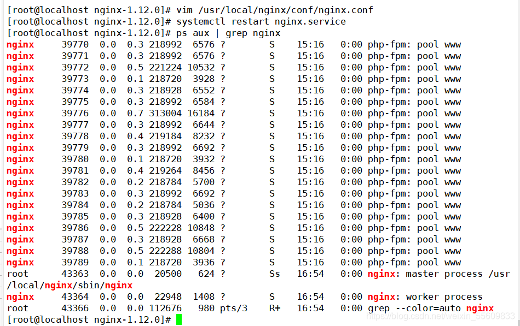Select PID 39772 in the process list
The width and height of the screenshot is (520, 326).
coord(75,68)
